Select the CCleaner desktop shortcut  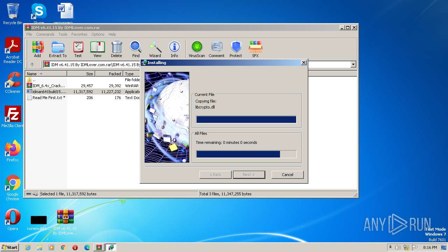click(13, 83)
